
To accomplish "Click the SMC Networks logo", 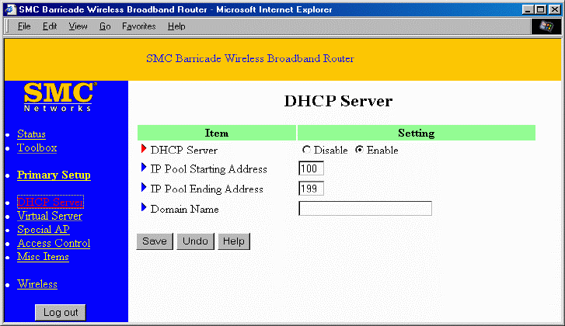I will pyautogui.click(x=60, y=97).
